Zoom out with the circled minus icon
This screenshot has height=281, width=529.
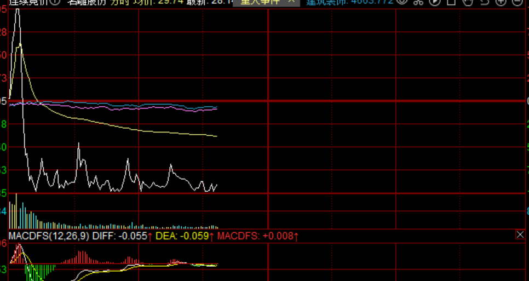[x=517, y=2]
